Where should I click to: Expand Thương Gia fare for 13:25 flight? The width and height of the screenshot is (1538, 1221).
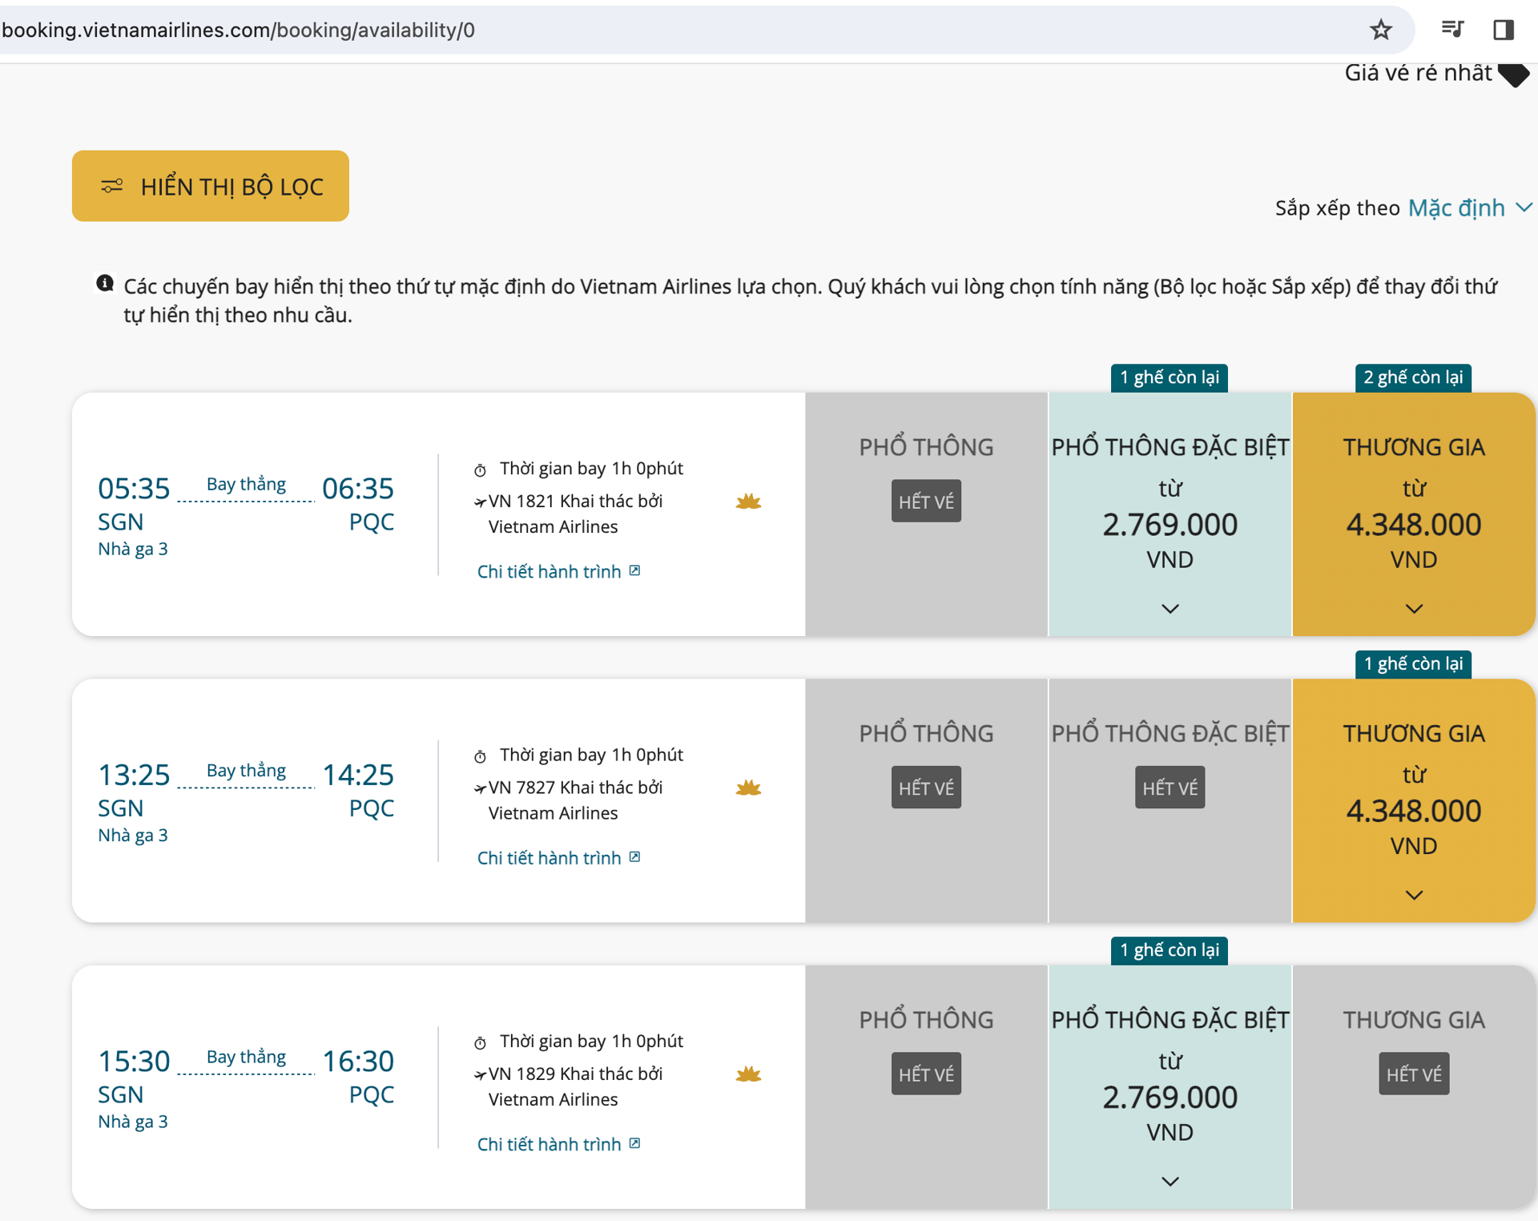(x=1414, y=895)
